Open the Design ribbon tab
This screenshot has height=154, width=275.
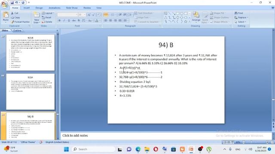[x=39, y=8]
